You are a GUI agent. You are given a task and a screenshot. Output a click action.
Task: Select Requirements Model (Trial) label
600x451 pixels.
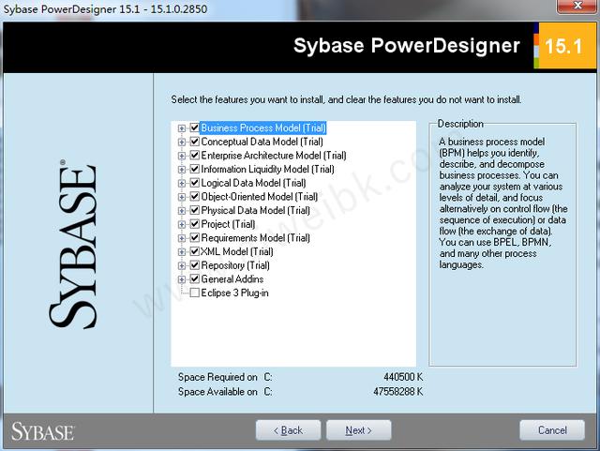click(256, 238)
